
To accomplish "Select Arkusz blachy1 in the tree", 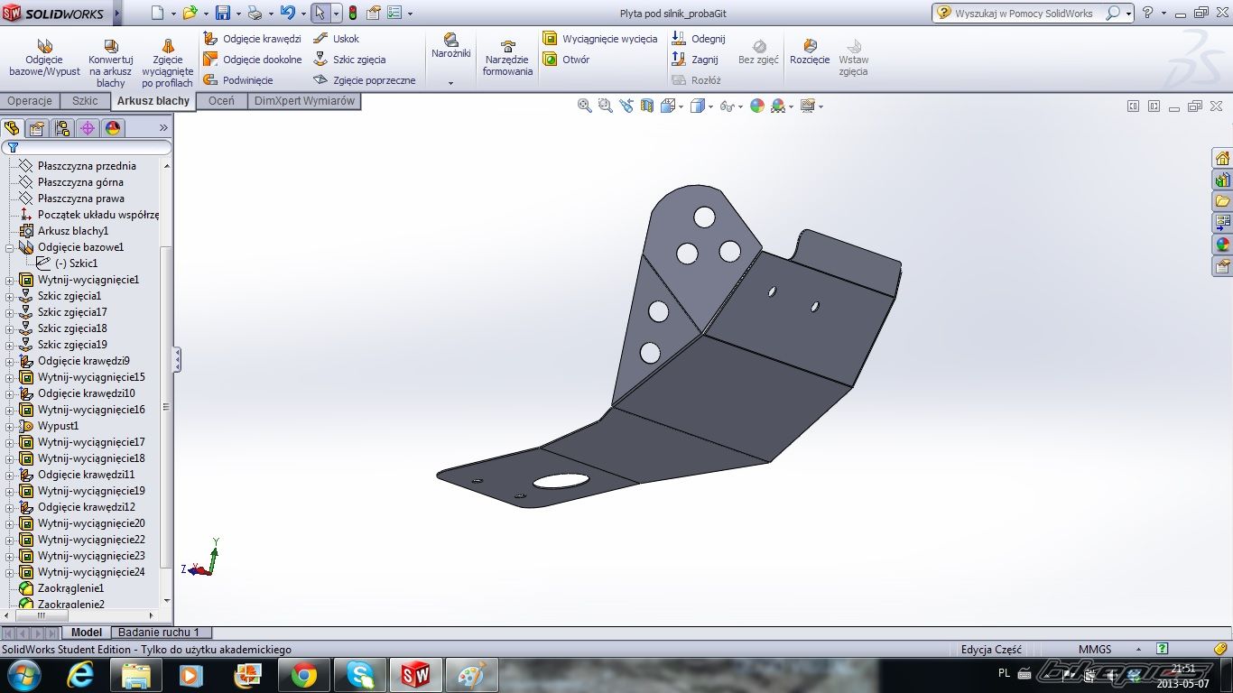I will (x=73, y=231).
